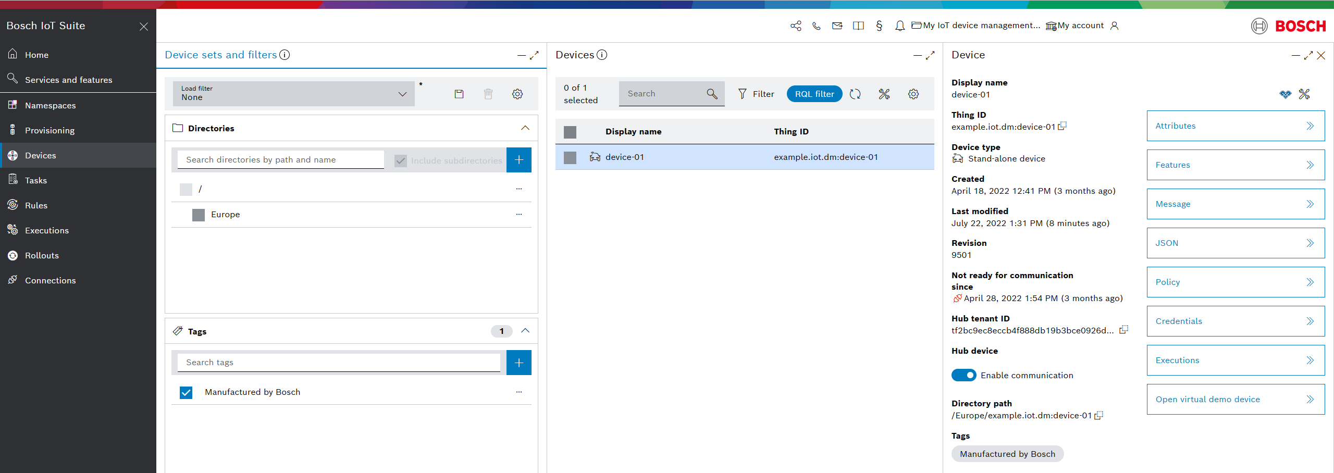
Task: Expand the Credentials section
Action: pyautogui.click(x=1236, y=321)
